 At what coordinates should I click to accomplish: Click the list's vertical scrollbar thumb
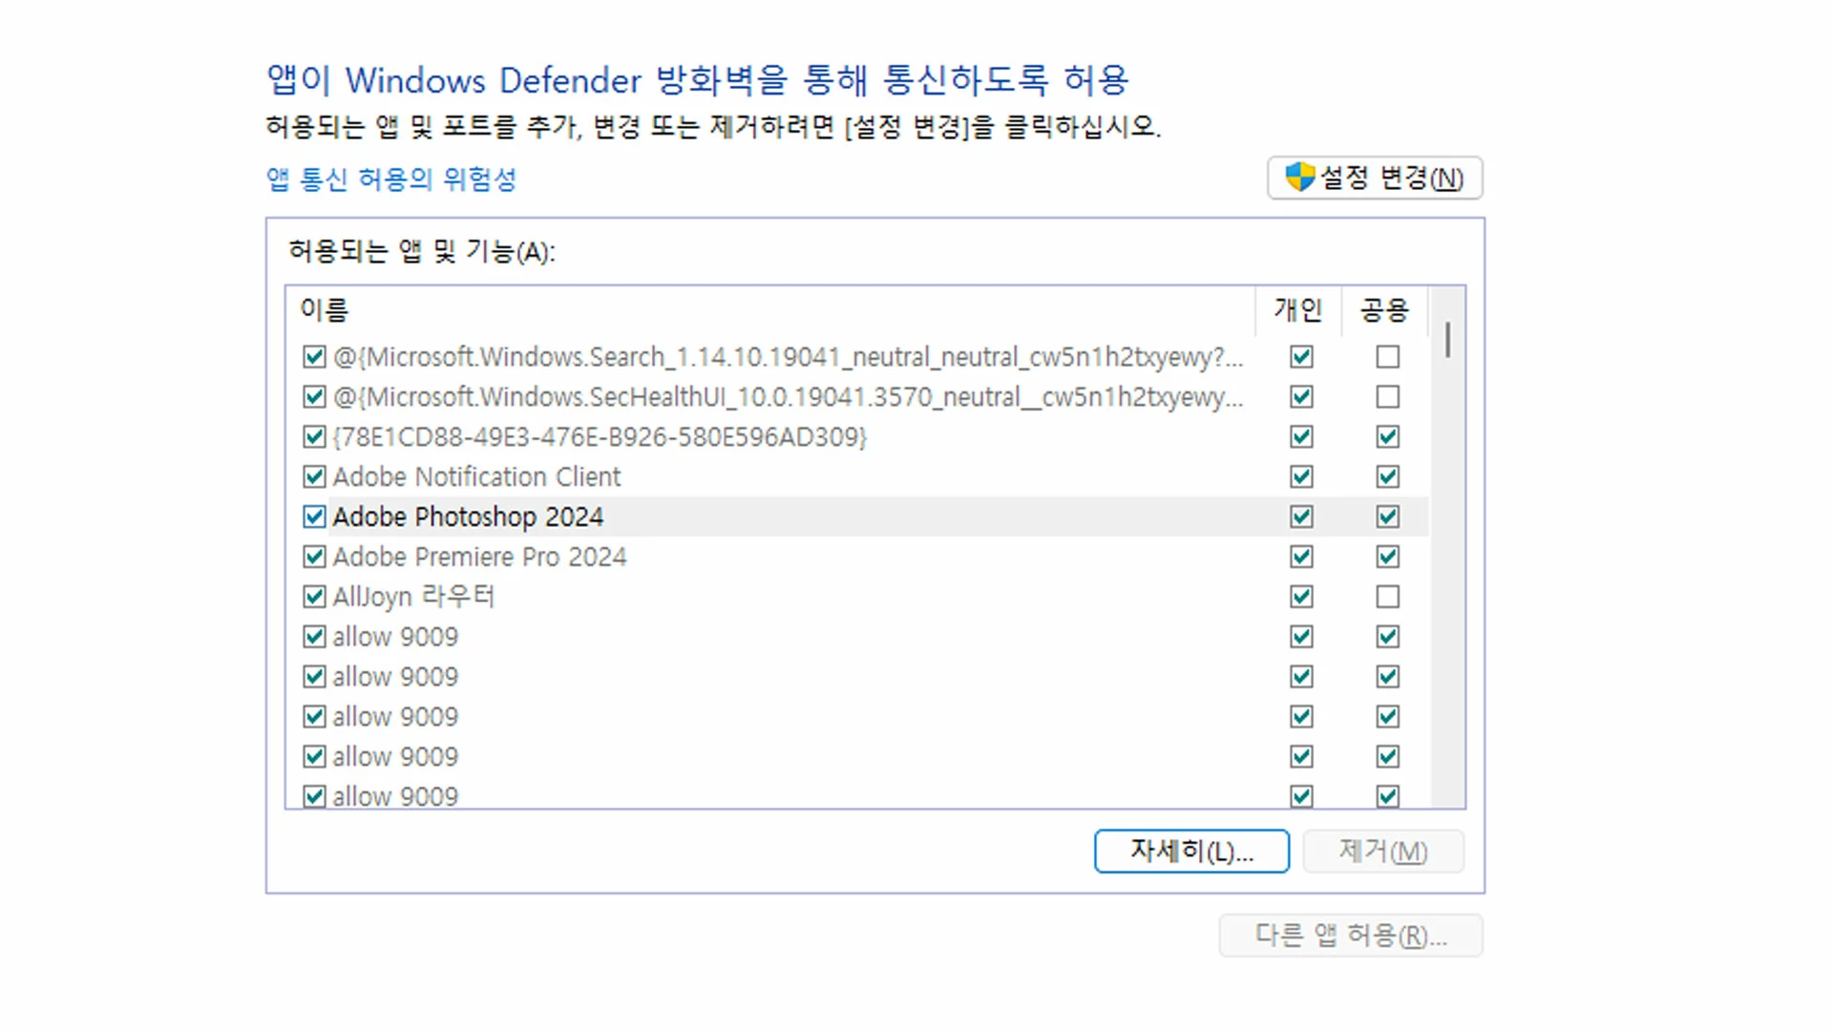point(1447,340)
